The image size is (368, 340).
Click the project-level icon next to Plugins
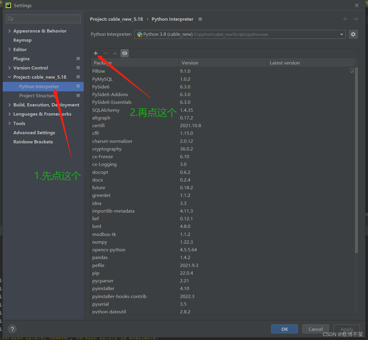[78, 59]
